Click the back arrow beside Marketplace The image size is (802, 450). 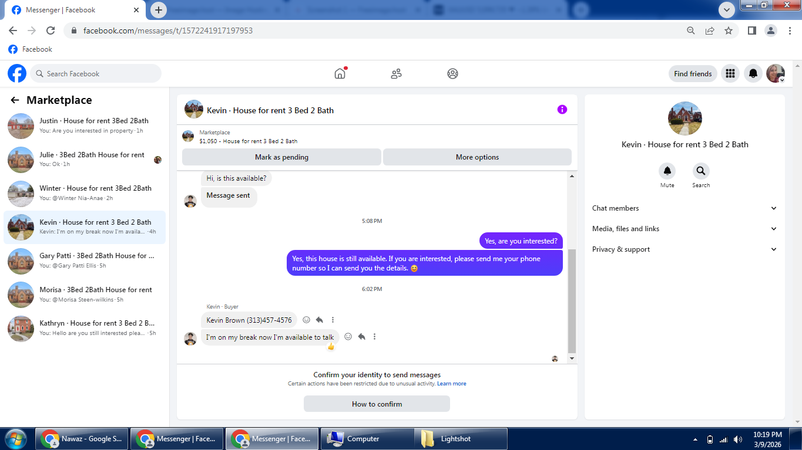[15, 100]
